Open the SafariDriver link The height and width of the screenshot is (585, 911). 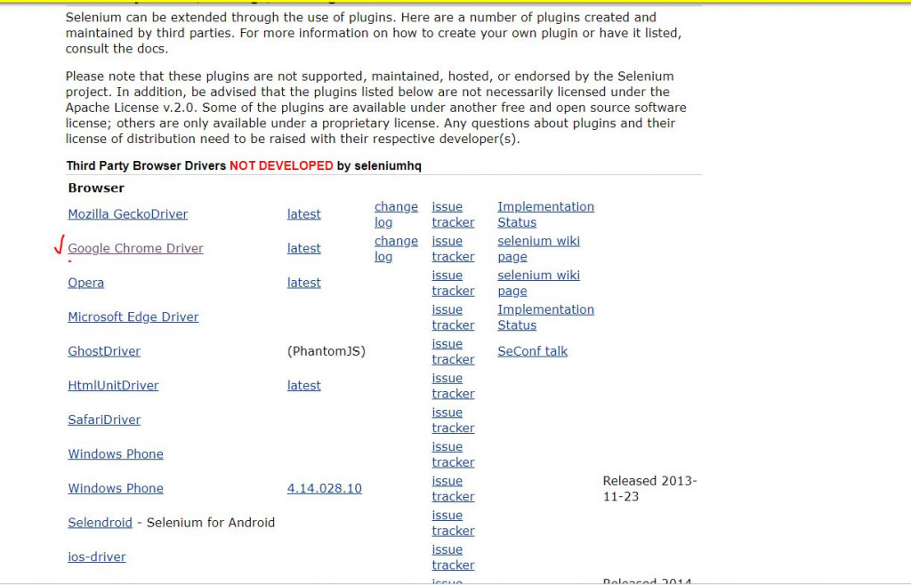[104, 420]
